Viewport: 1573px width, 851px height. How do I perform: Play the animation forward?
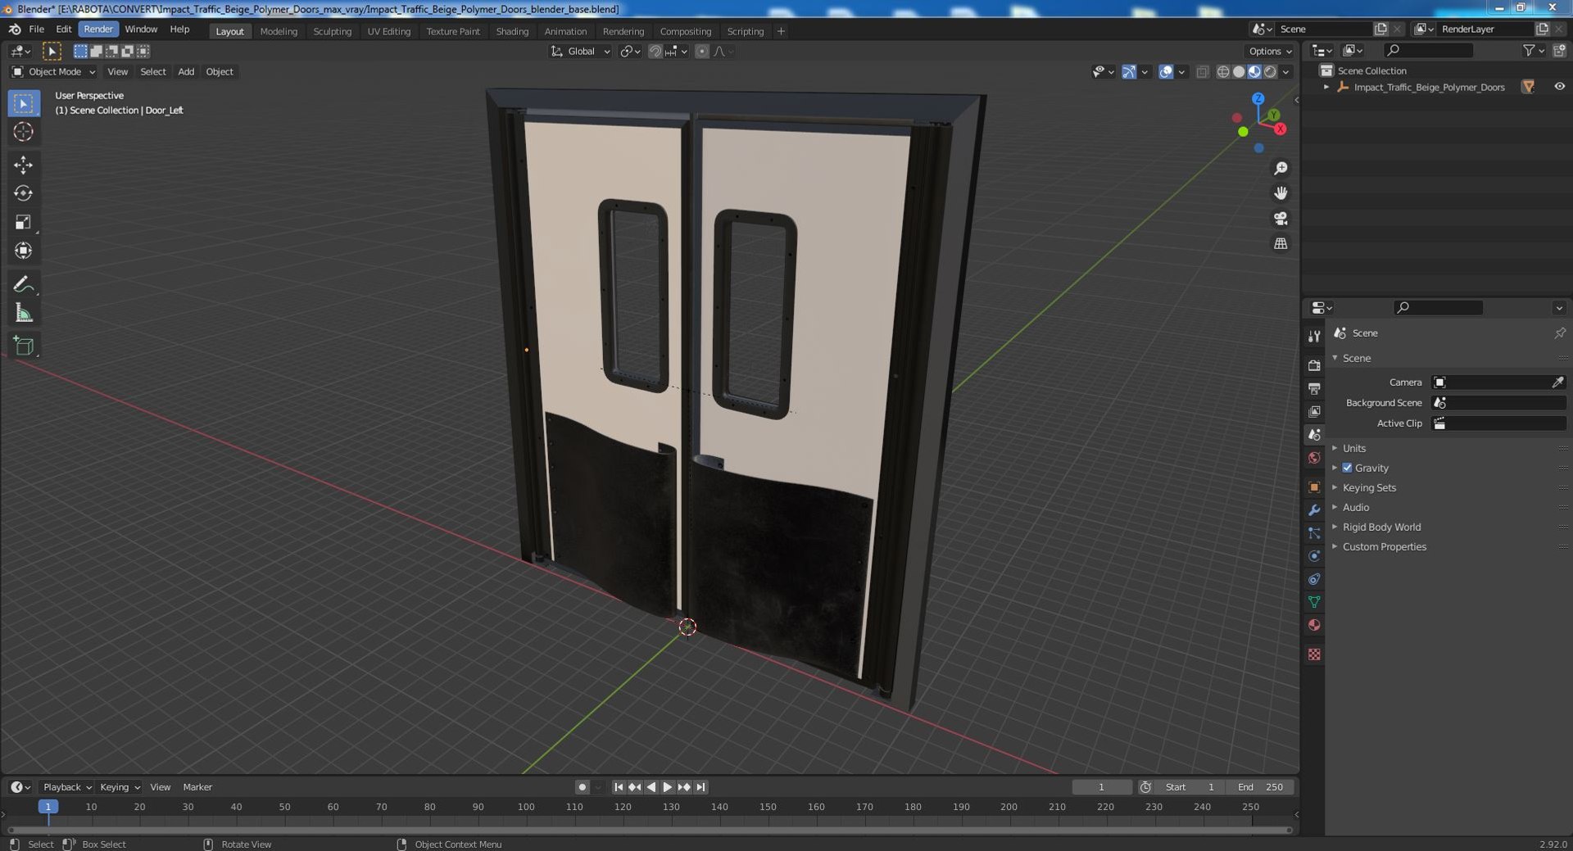[667, 787]
